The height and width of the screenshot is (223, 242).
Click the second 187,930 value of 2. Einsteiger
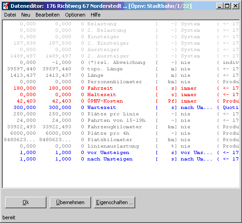pyautogui.click(x=60, y=43)
